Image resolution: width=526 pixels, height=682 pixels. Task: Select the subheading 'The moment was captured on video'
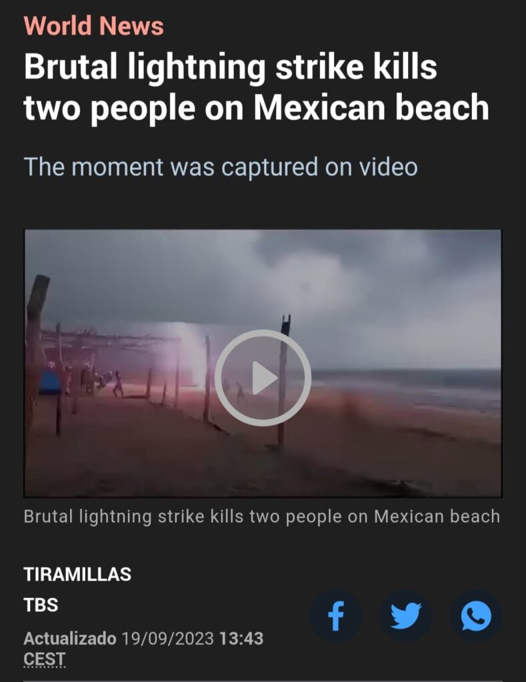pyautogui.click(x=221, y=167)
